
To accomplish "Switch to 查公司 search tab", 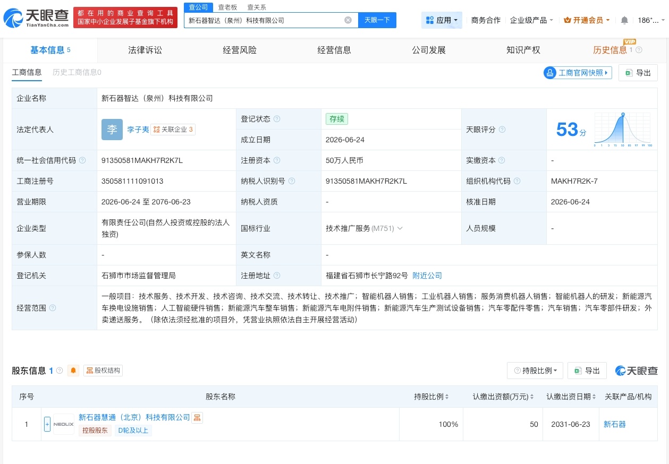I will pyautogui.click(x=199, y=7).
